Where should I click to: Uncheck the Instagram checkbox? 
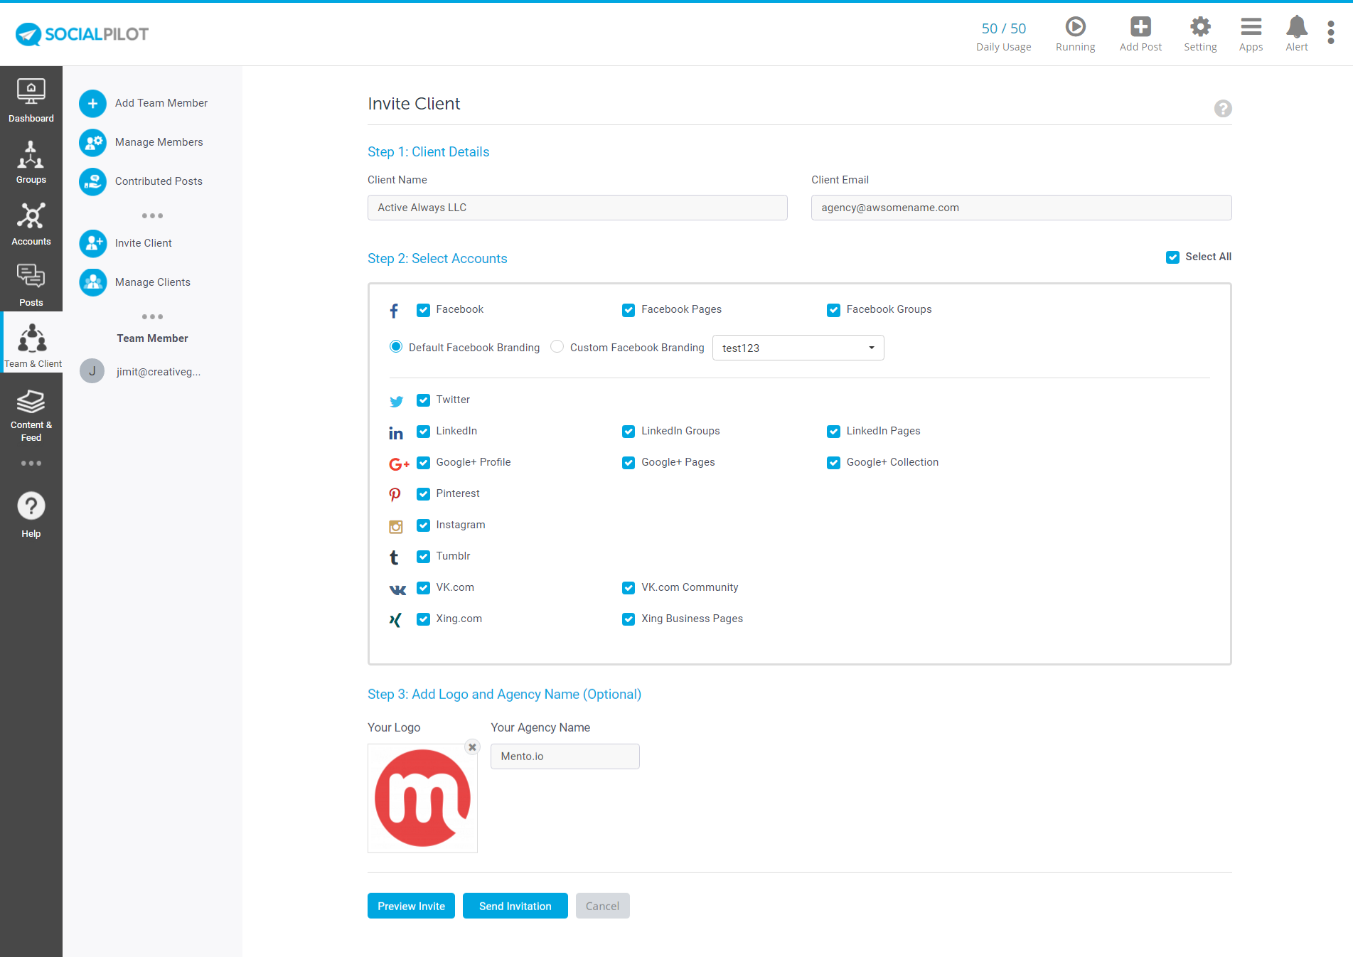(x=423, y=525)
